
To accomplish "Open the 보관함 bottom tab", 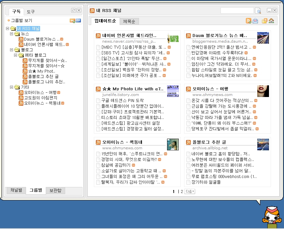I will coord(55,191).
